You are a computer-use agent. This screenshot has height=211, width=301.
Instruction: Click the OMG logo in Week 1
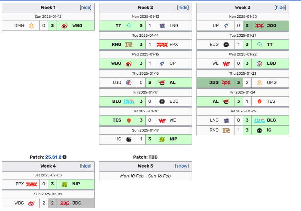pos(31,26)
